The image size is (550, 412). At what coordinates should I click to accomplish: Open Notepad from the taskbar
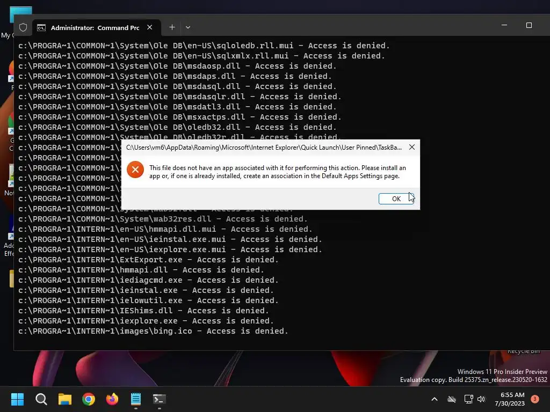pyautogui.click(x=136, y=399)
